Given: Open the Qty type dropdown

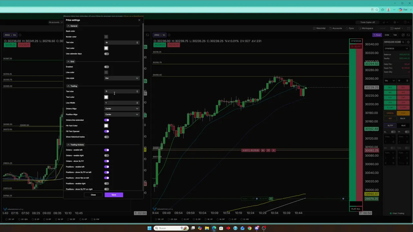Looking at the screenshot, I should pos(390,81).
